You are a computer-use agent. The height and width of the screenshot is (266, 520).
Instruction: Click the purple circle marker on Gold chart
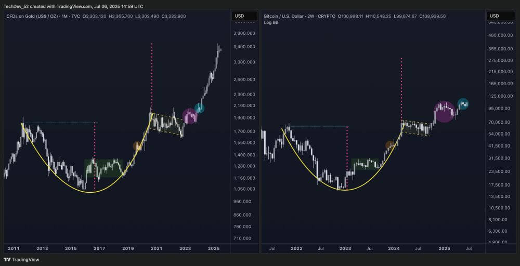190,116
